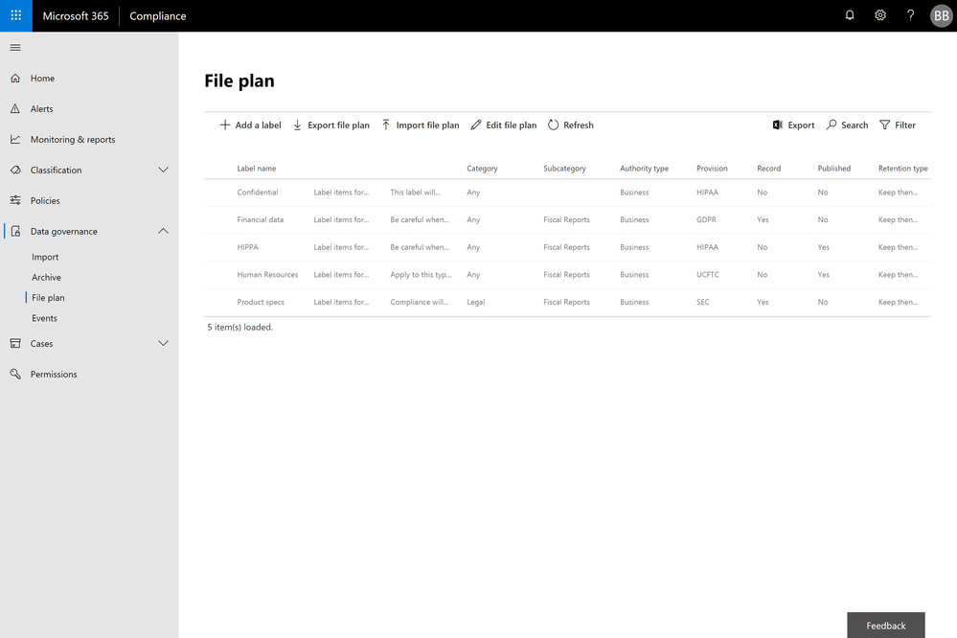The height and width of the screenshot is (638, 957).
Task: Open the BB account avatar
Action: click(941, 16)
